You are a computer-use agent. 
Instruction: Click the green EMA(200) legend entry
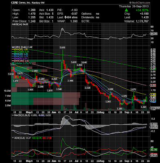tap(20, 52)
